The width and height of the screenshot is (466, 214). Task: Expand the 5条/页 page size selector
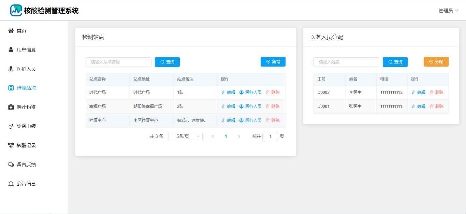pos(186,137)
